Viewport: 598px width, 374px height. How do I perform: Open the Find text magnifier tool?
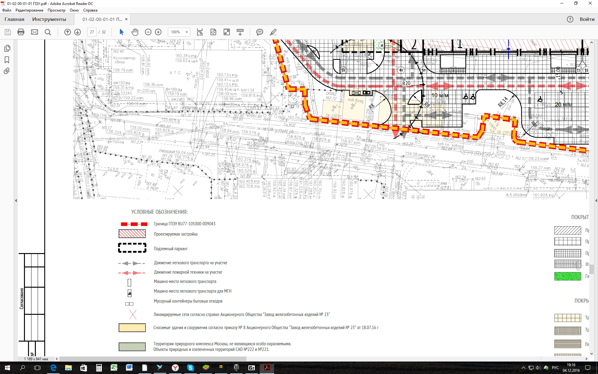(48, 32)
